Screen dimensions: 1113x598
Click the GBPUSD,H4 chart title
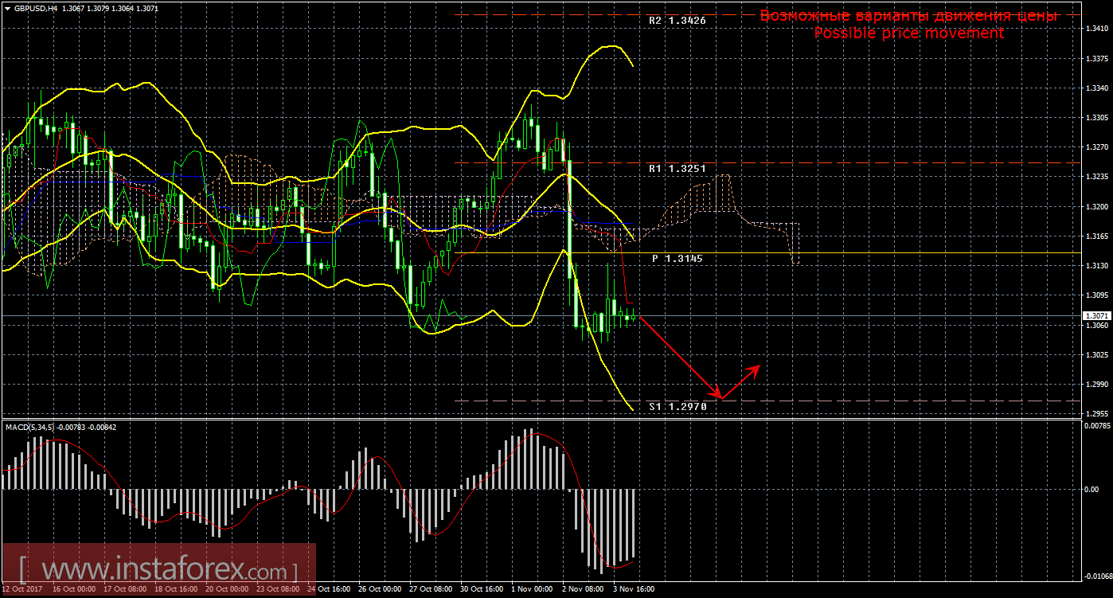tap(35, 8)
